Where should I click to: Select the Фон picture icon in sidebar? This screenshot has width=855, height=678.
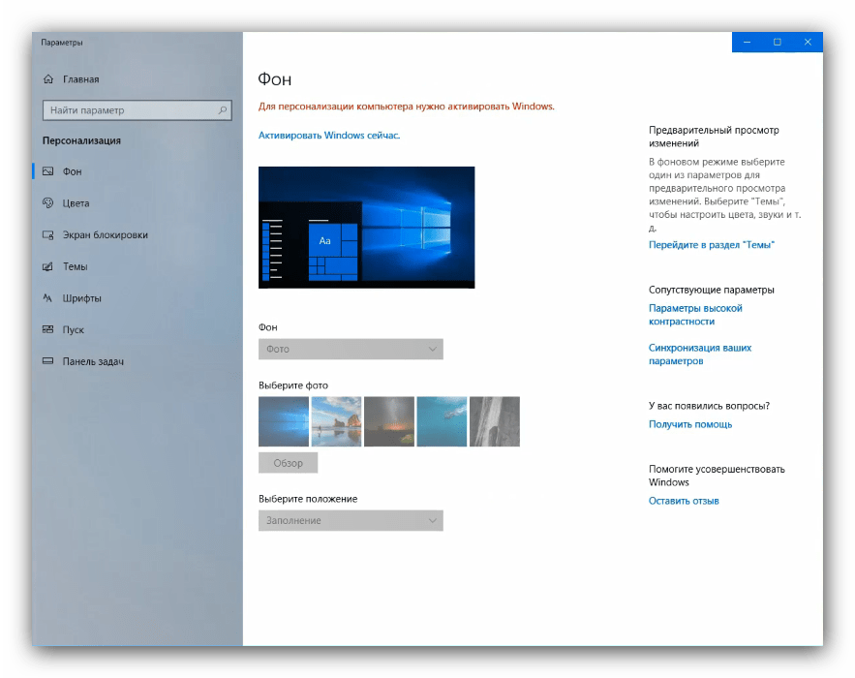pos(47,171)
